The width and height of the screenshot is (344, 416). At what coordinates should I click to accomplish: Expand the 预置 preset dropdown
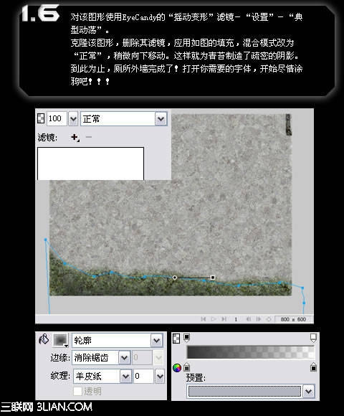[x=308, y=392]
